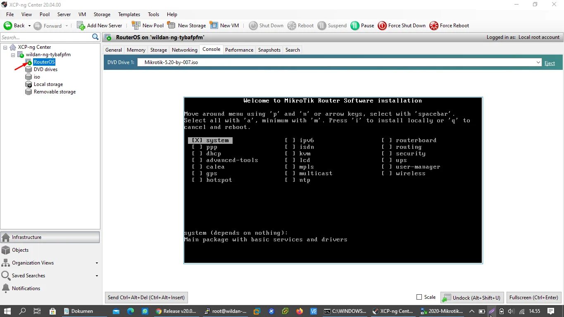Viewport: 564px width, 317px height.
Task: Open the View menu
Action: click(x=26, y=14)
